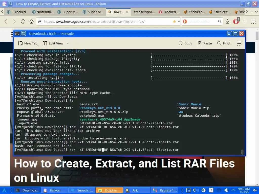Image resolution: width=259 pixels, height=194 pixels.
Task: Open the Falkon home page
Action: [32, 21]
